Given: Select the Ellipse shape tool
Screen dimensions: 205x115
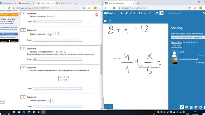Looking at the screenshot, I should [140, 13].
